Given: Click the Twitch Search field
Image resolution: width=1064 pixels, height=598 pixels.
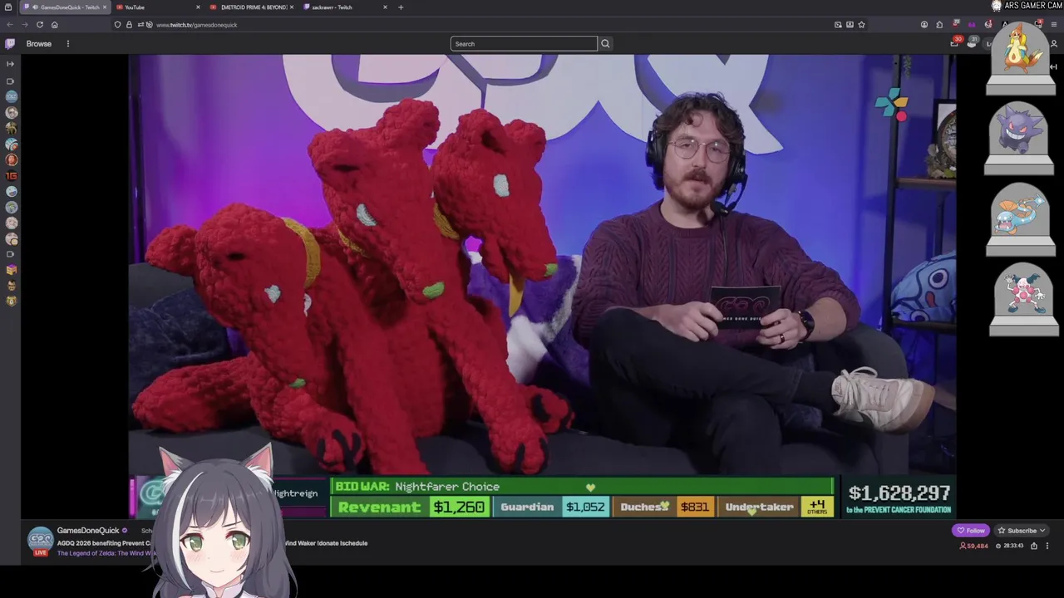Looking at the screenshot, I should [x=524, y=44].
